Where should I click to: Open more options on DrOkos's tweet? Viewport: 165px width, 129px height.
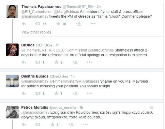pos(89,62)
